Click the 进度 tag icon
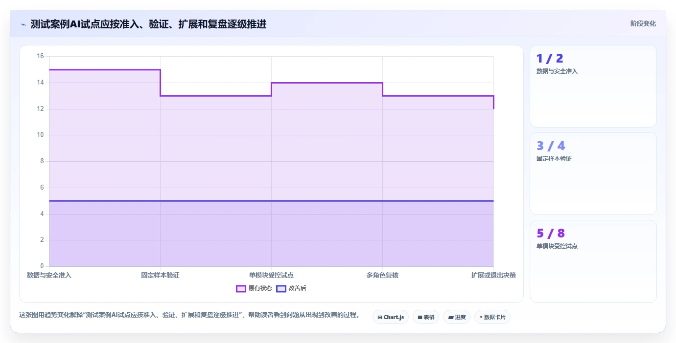 pos(450,317)
